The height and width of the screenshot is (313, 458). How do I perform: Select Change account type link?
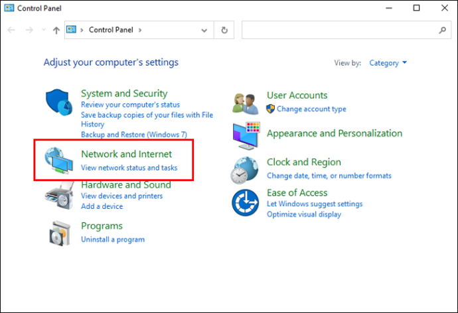click(311, 109)
